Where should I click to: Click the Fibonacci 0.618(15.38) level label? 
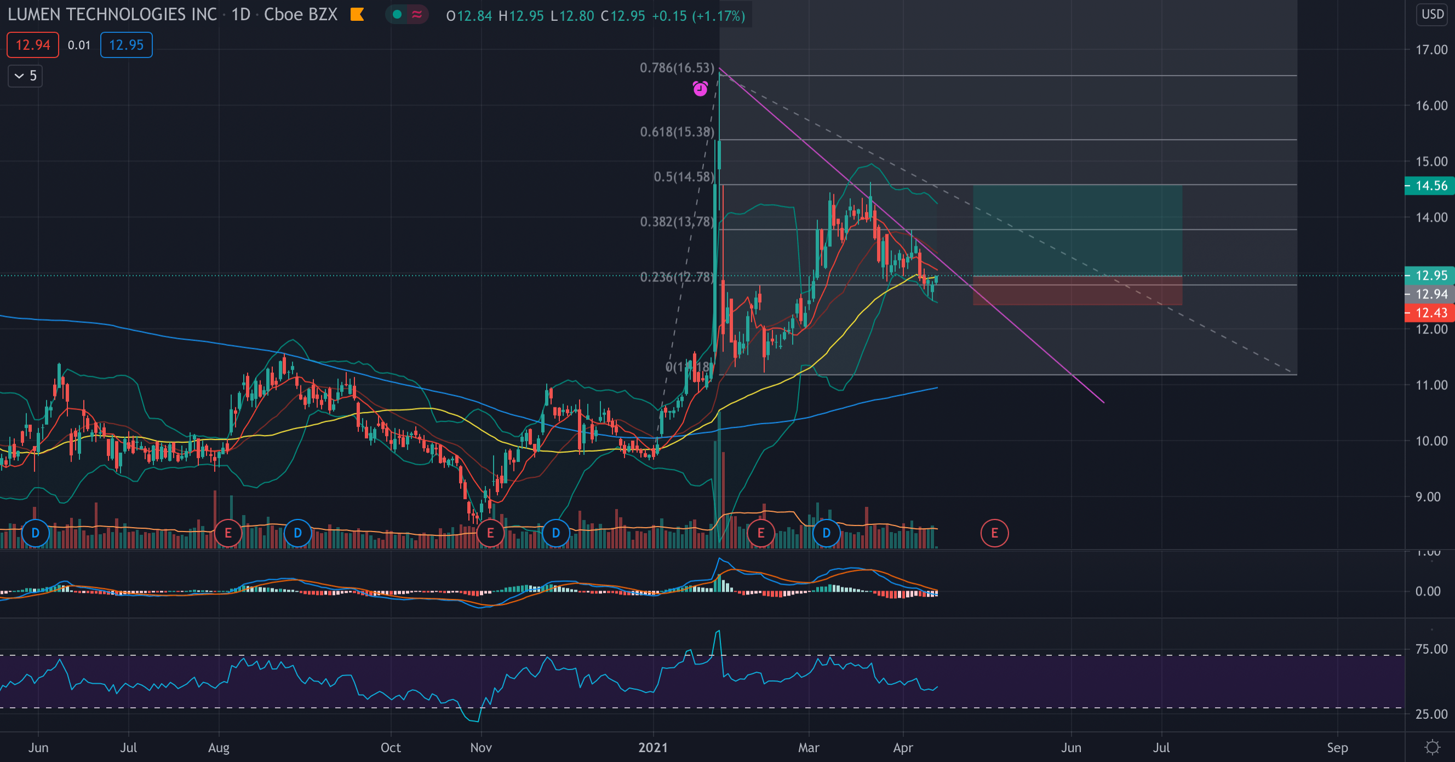[x=677, y=131]
